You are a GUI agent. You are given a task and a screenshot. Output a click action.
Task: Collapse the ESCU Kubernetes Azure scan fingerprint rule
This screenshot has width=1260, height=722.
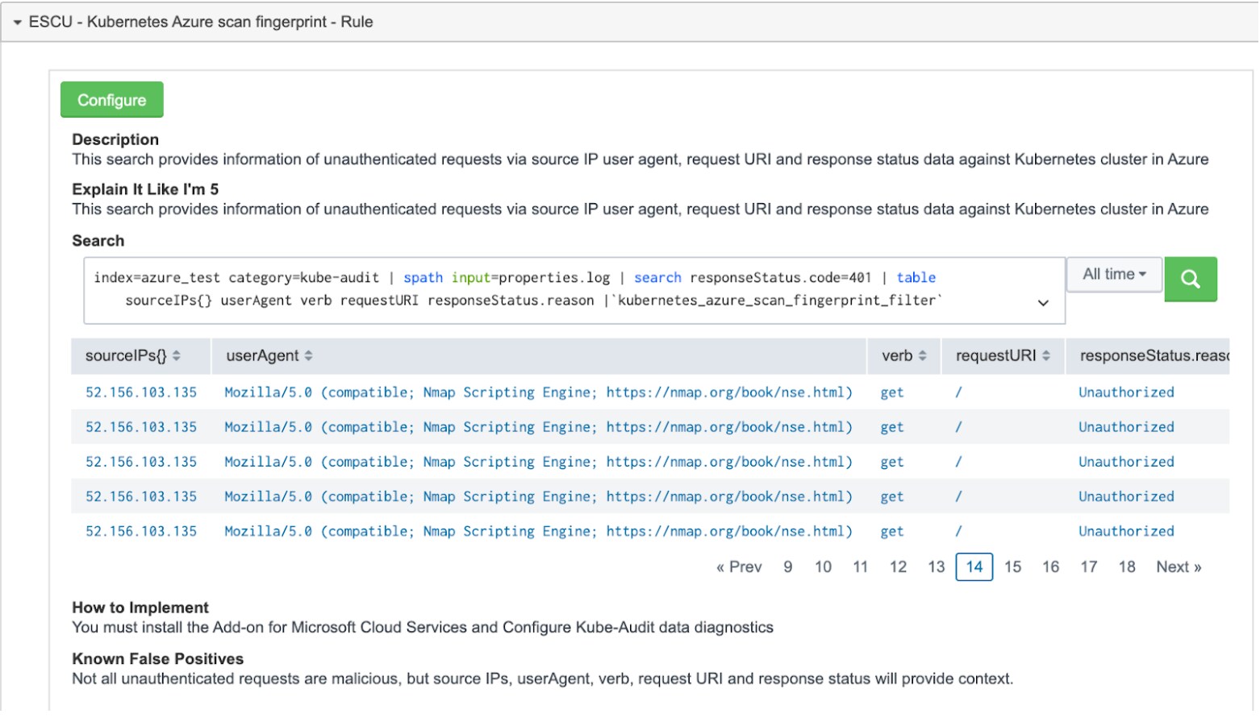point(17,23)
